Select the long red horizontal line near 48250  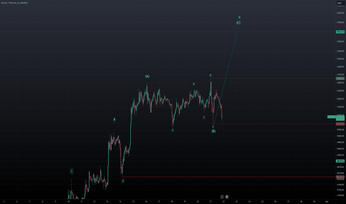(229, 177)
